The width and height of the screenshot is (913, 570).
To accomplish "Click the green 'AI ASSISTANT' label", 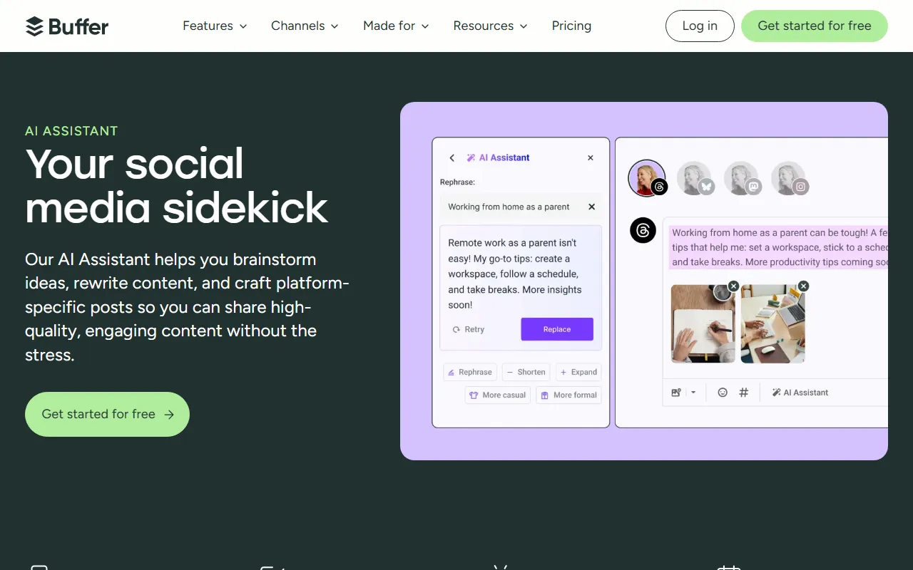I will pyautogui.click(x=71, y=131).
